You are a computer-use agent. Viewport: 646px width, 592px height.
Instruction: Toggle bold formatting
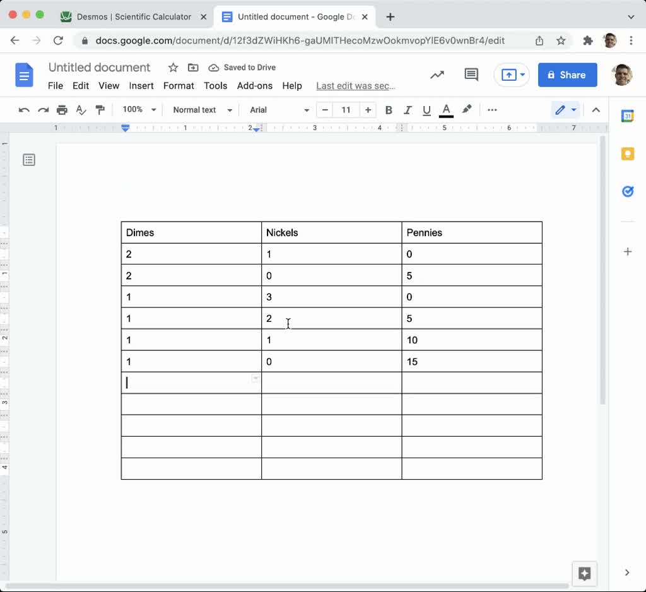click(x=389, y=110)
